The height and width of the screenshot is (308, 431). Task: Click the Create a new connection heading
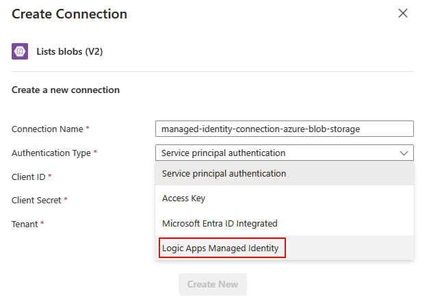[x=66, y=90]
